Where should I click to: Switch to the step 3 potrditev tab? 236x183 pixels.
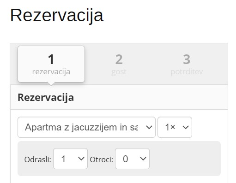coord(187,65)
